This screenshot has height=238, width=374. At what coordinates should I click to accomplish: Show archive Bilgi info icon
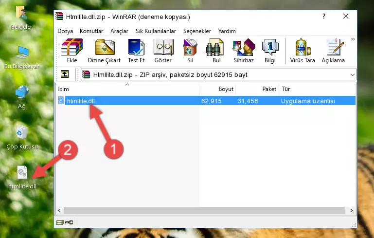click(270, 51)
